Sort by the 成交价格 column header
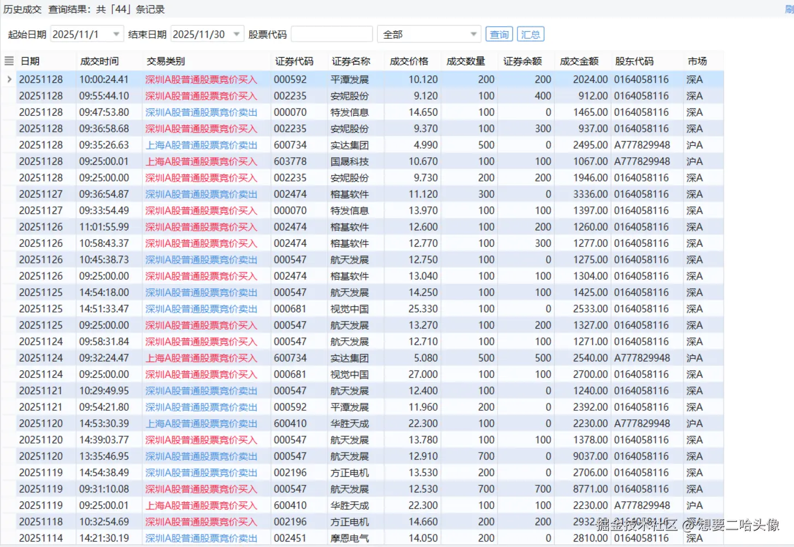794x547 pixels. pyautogui.click(x=410, y=61)
